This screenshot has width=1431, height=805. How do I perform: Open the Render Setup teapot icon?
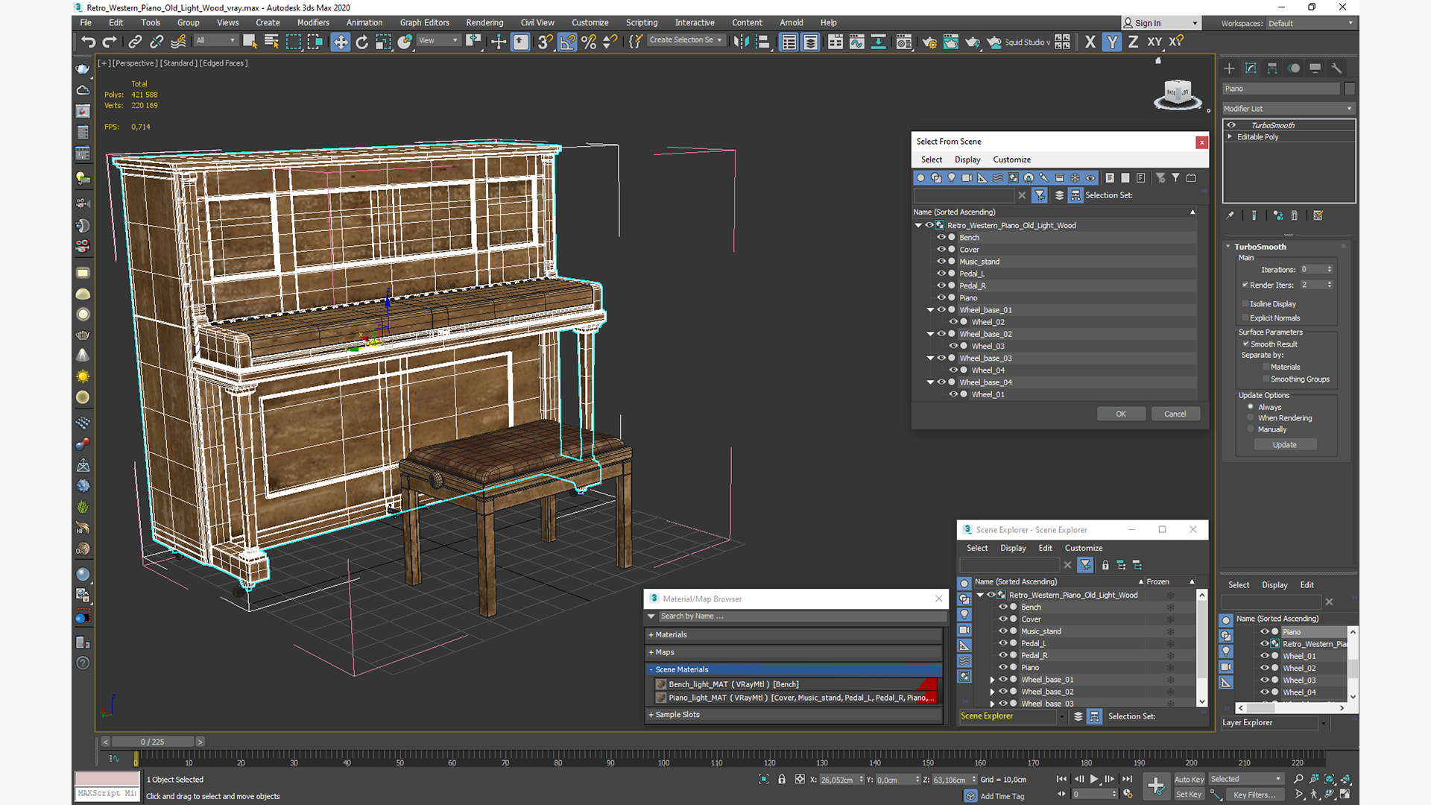[x=929, y=42]
